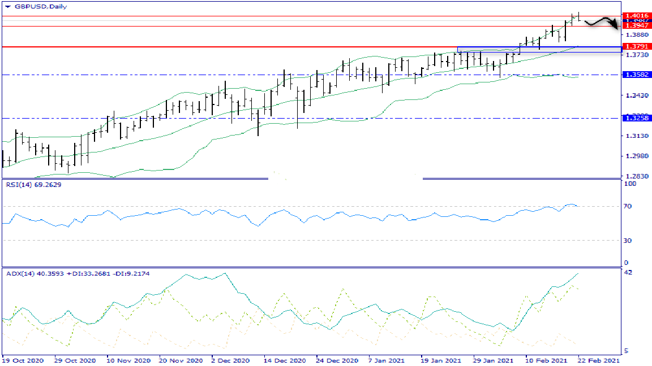The image size is (652, 366).
Task: Click the 19 Oct 2020 date label
Action: tap(23, 360)
